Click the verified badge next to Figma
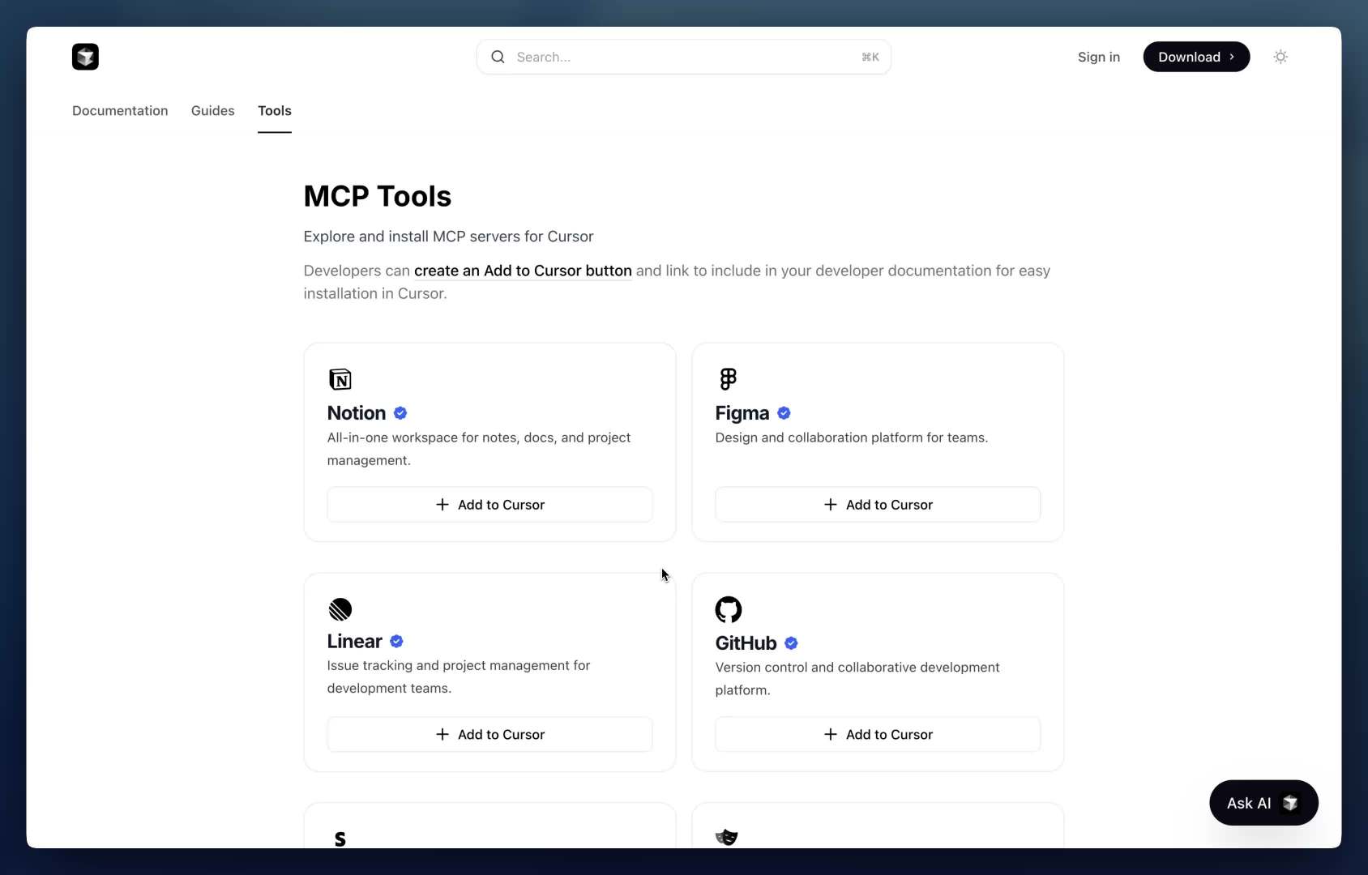Viewport: 1368px width, 875px height. click(784, 413)
